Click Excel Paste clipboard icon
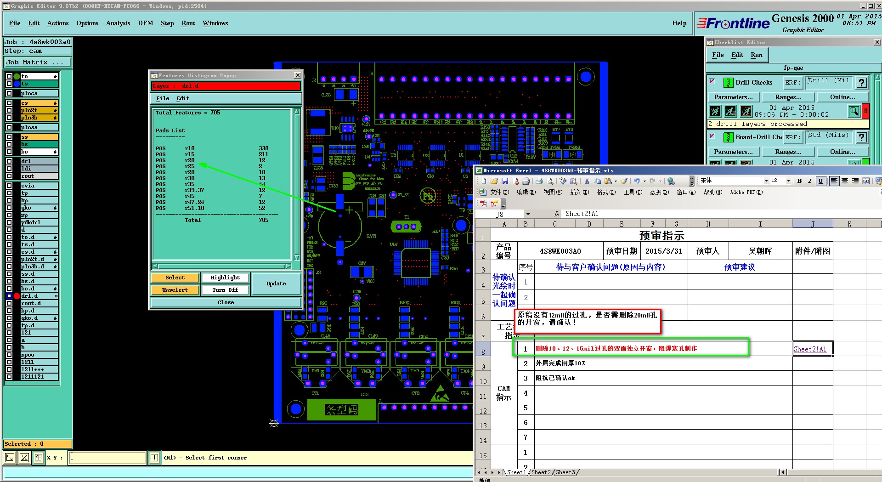Image resolution: width=882 pixels, height=482 pixels. tap(608, 181)
